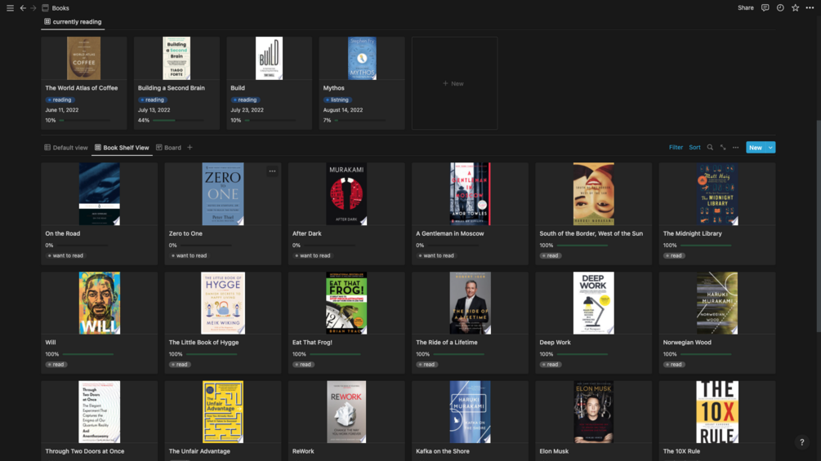821x461 pixels.
Task: Click title 'The Ride of a Lifetime'
Action: click(447, 343)
